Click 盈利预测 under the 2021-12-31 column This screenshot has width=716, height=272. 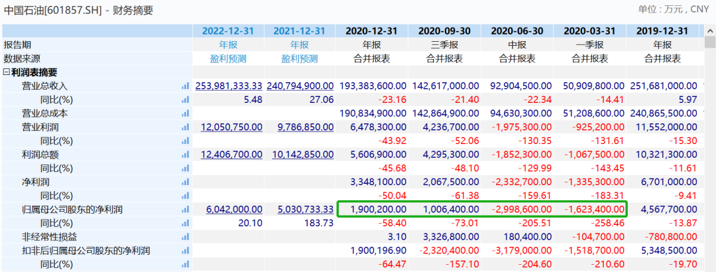tap(300, 58)
